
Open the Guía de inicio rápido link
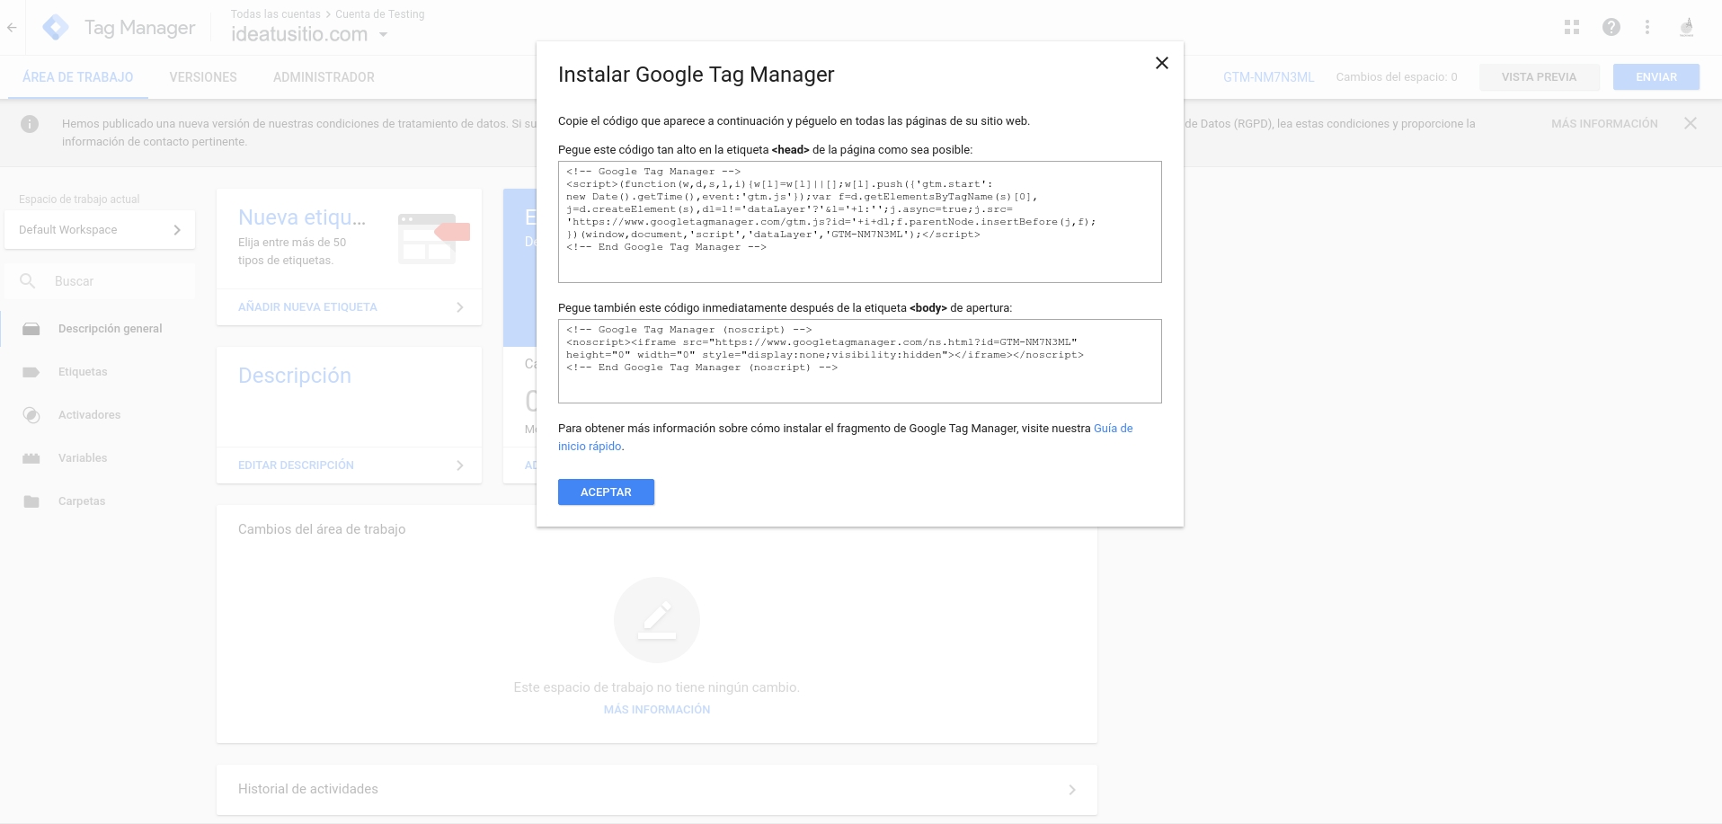point(1113,429)
